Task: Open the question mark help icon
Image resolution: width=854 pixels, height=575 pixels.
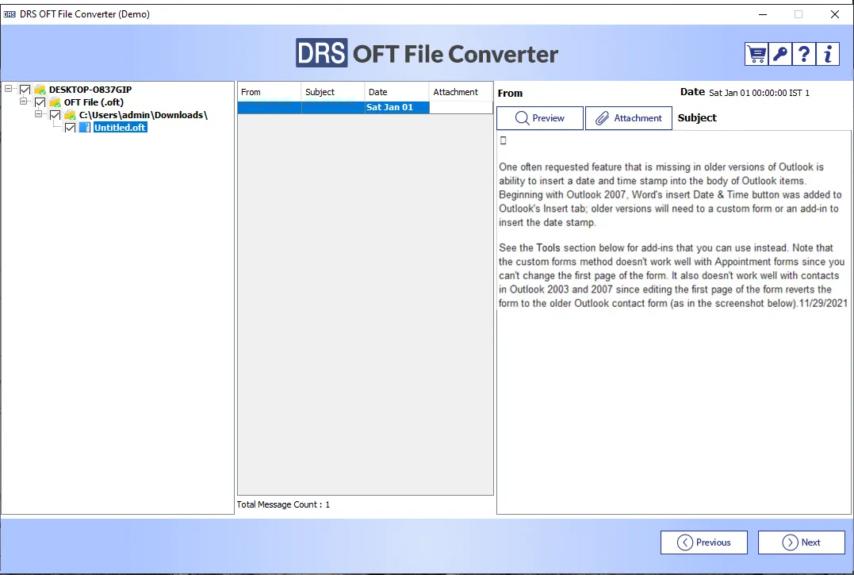Action: [804, 55]
